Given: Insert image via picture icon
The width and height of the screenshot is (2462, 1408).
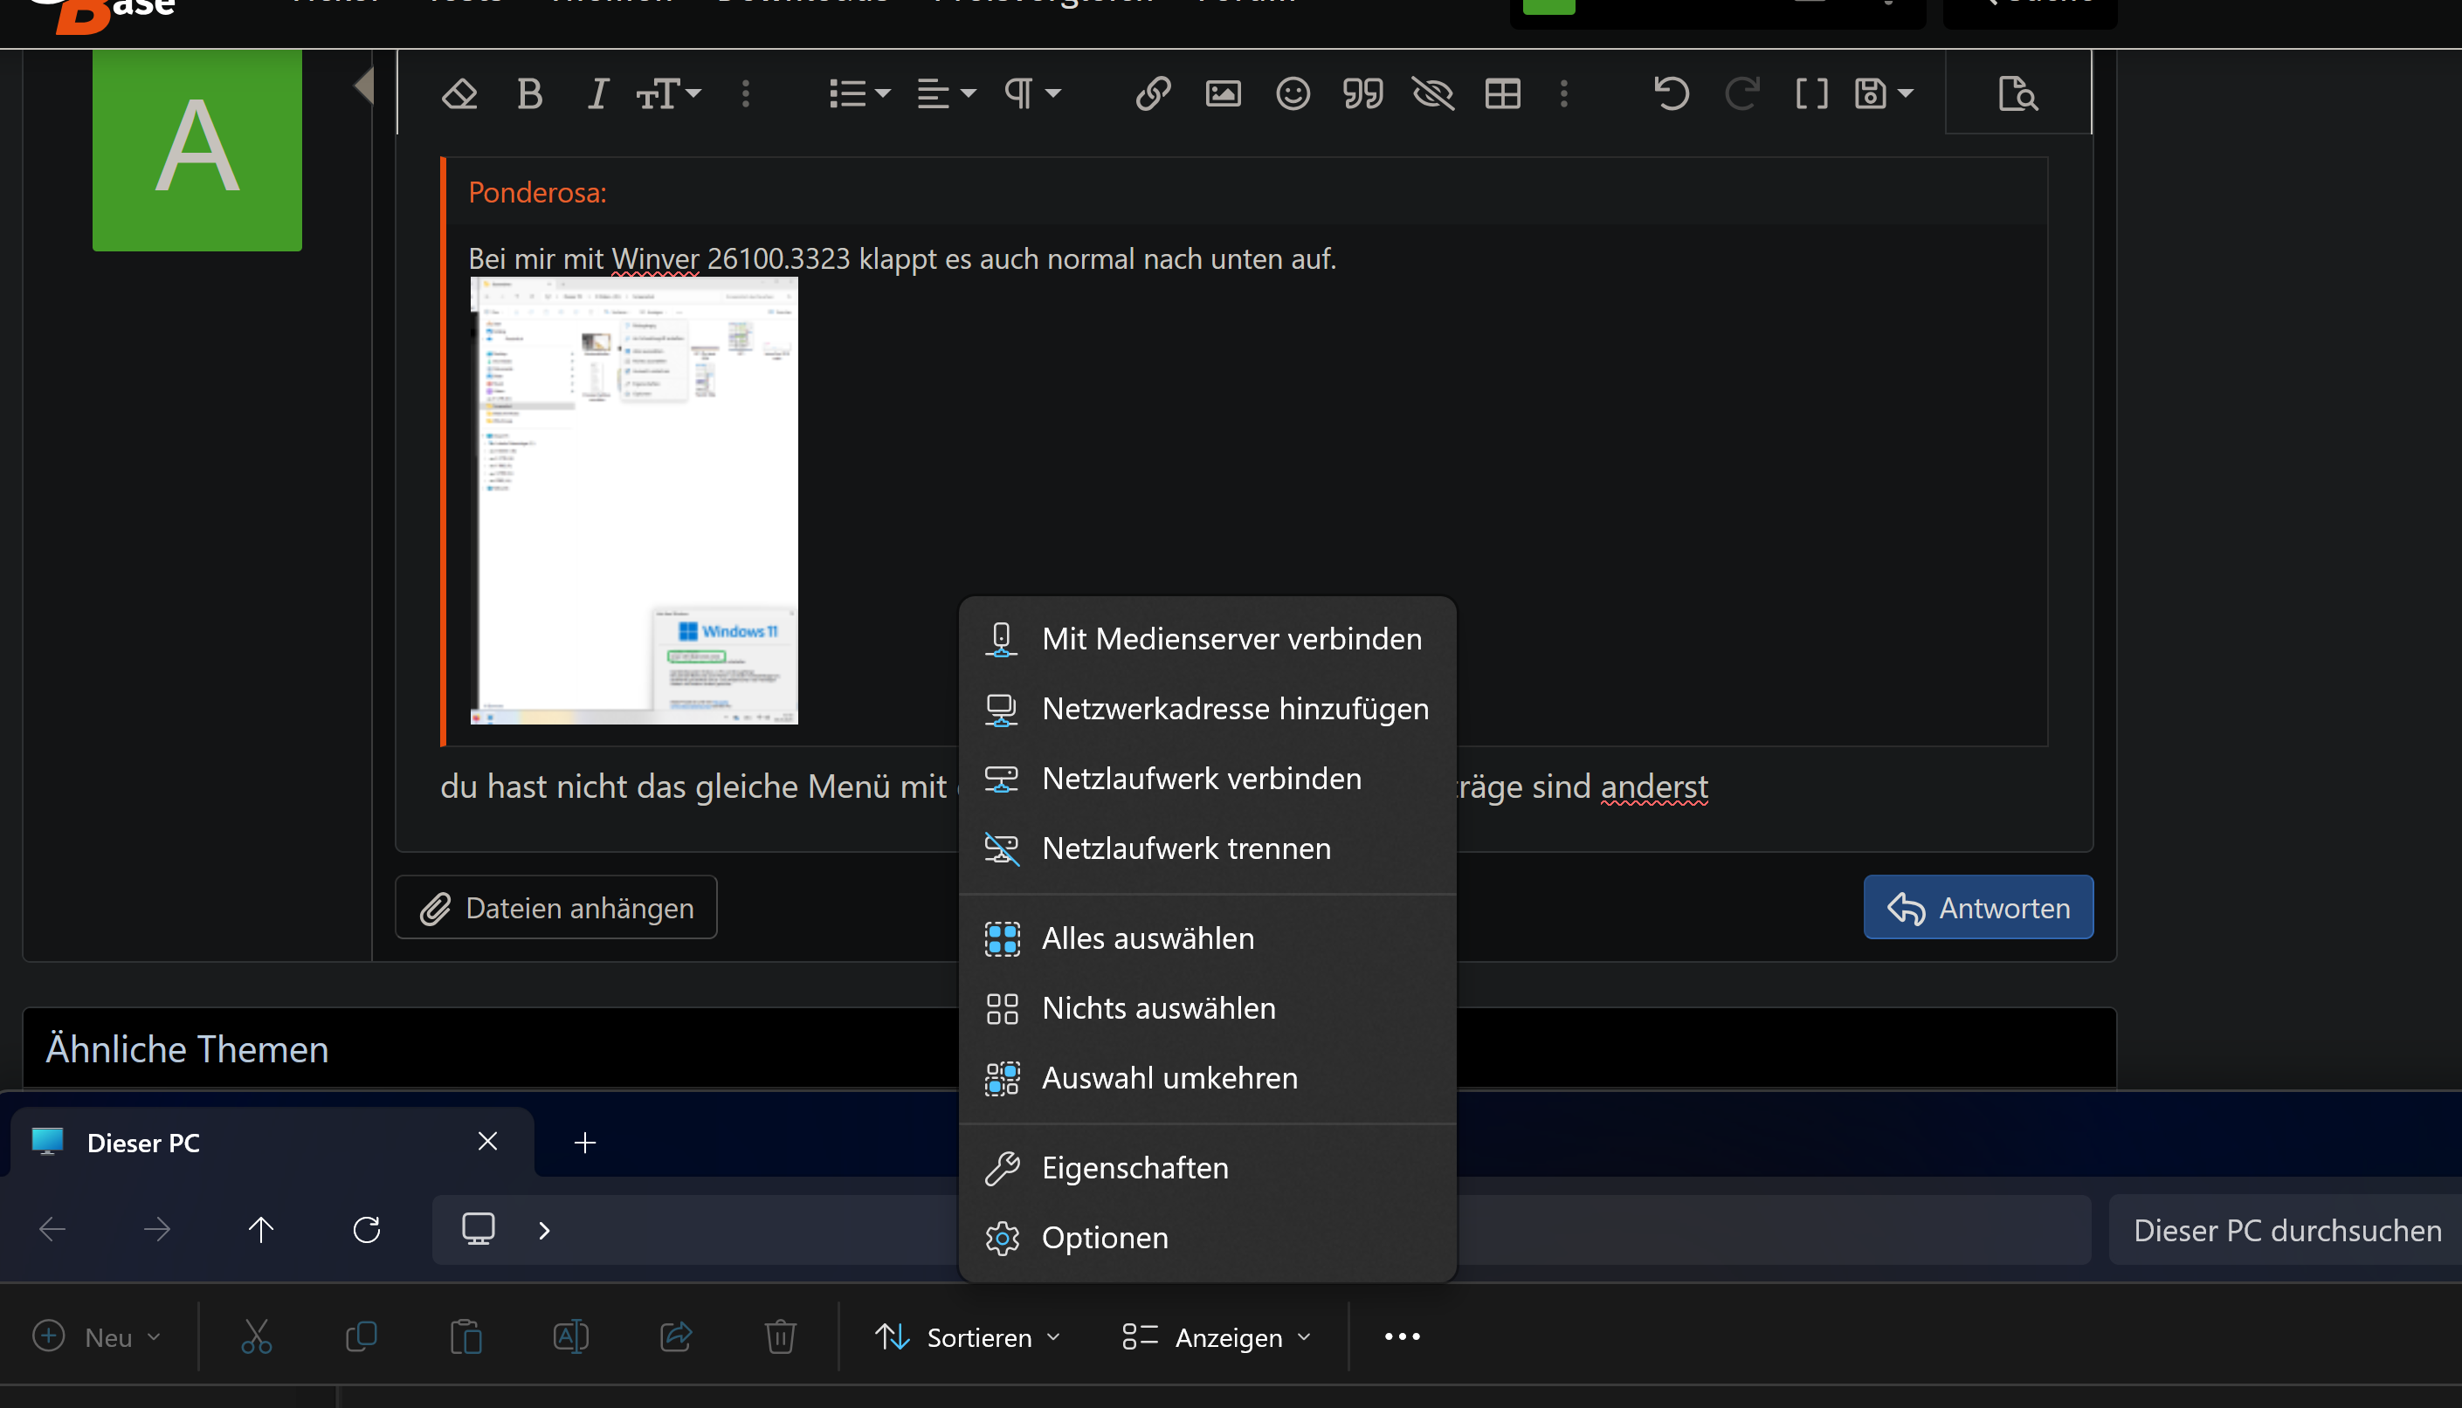Looking at the screenshot, I should point(1223,95).
